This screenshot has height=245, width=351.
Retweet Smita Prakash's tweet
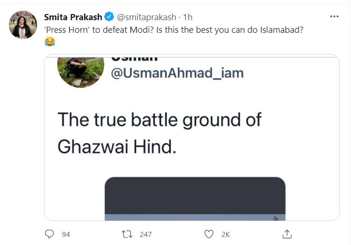tap(127, 234)
